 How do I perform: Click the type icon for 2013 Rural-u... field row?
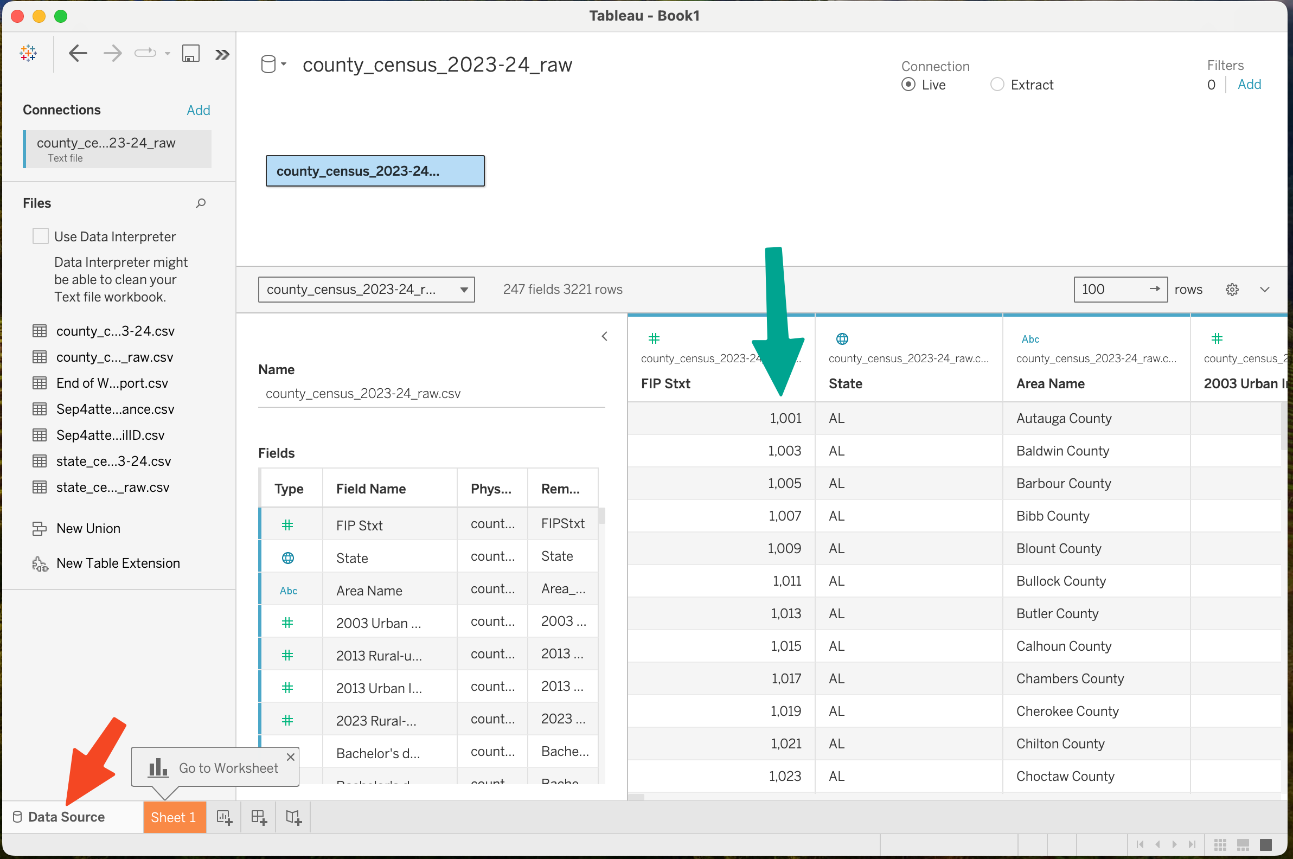287,655
